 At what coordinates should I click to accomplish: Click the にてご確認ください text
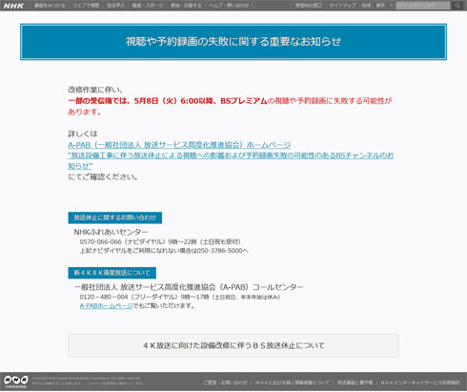point(103,176)
